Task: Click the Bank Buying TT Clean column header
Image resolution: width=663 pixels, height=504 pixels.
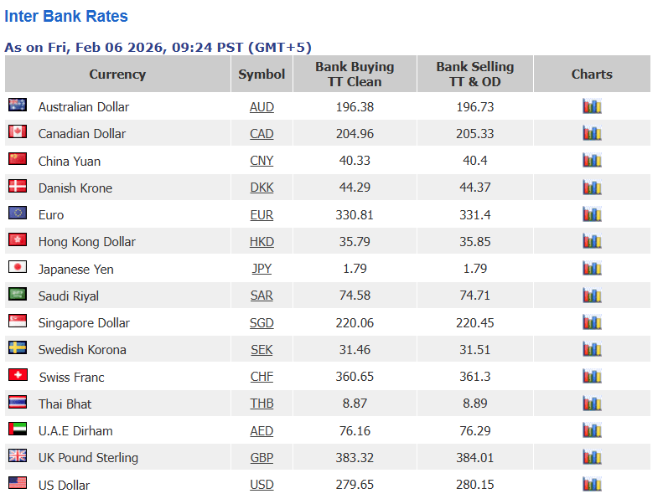Action: [x=355, y=74]
